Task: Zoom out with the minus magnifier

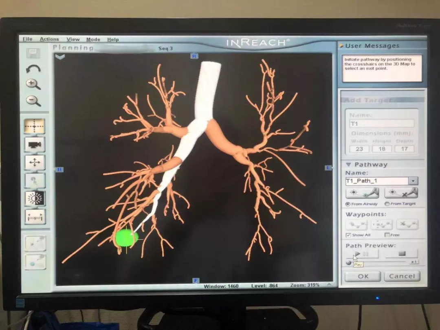Action: pyautogui.click(x=33, y=100)
